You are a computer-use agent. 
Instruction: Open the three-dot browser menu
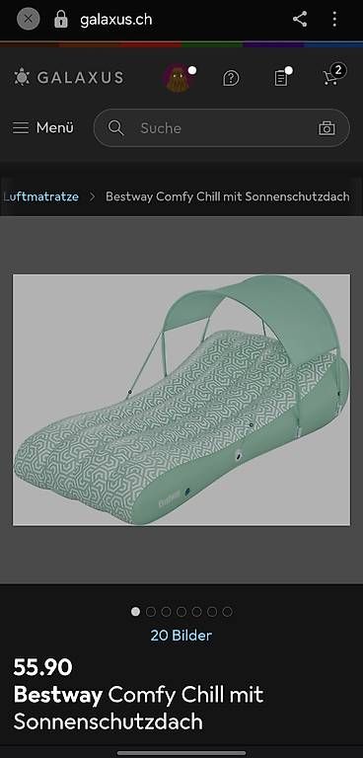334,20
